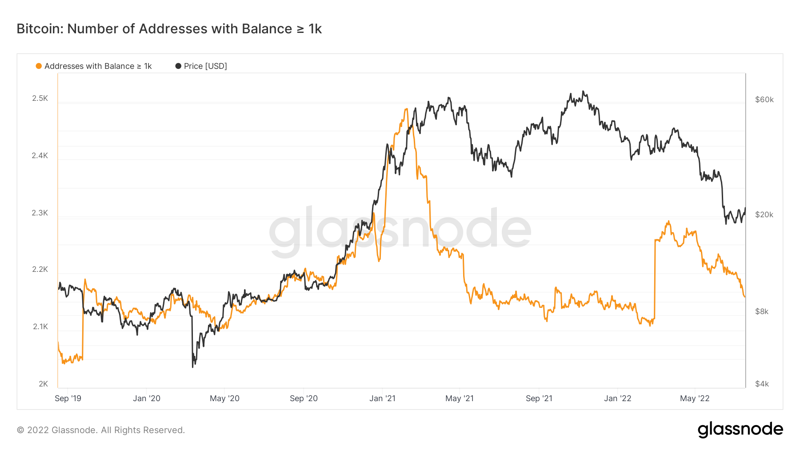The image size is (800, 450).
Task: Select the May '22 x-axis label
Action: 695,398
